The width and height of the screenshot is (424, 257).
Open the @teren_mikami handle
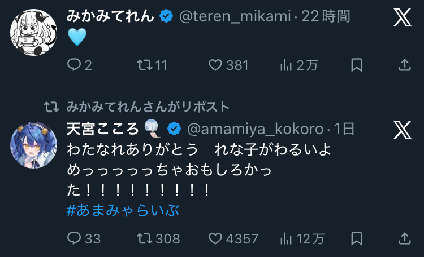236,16
